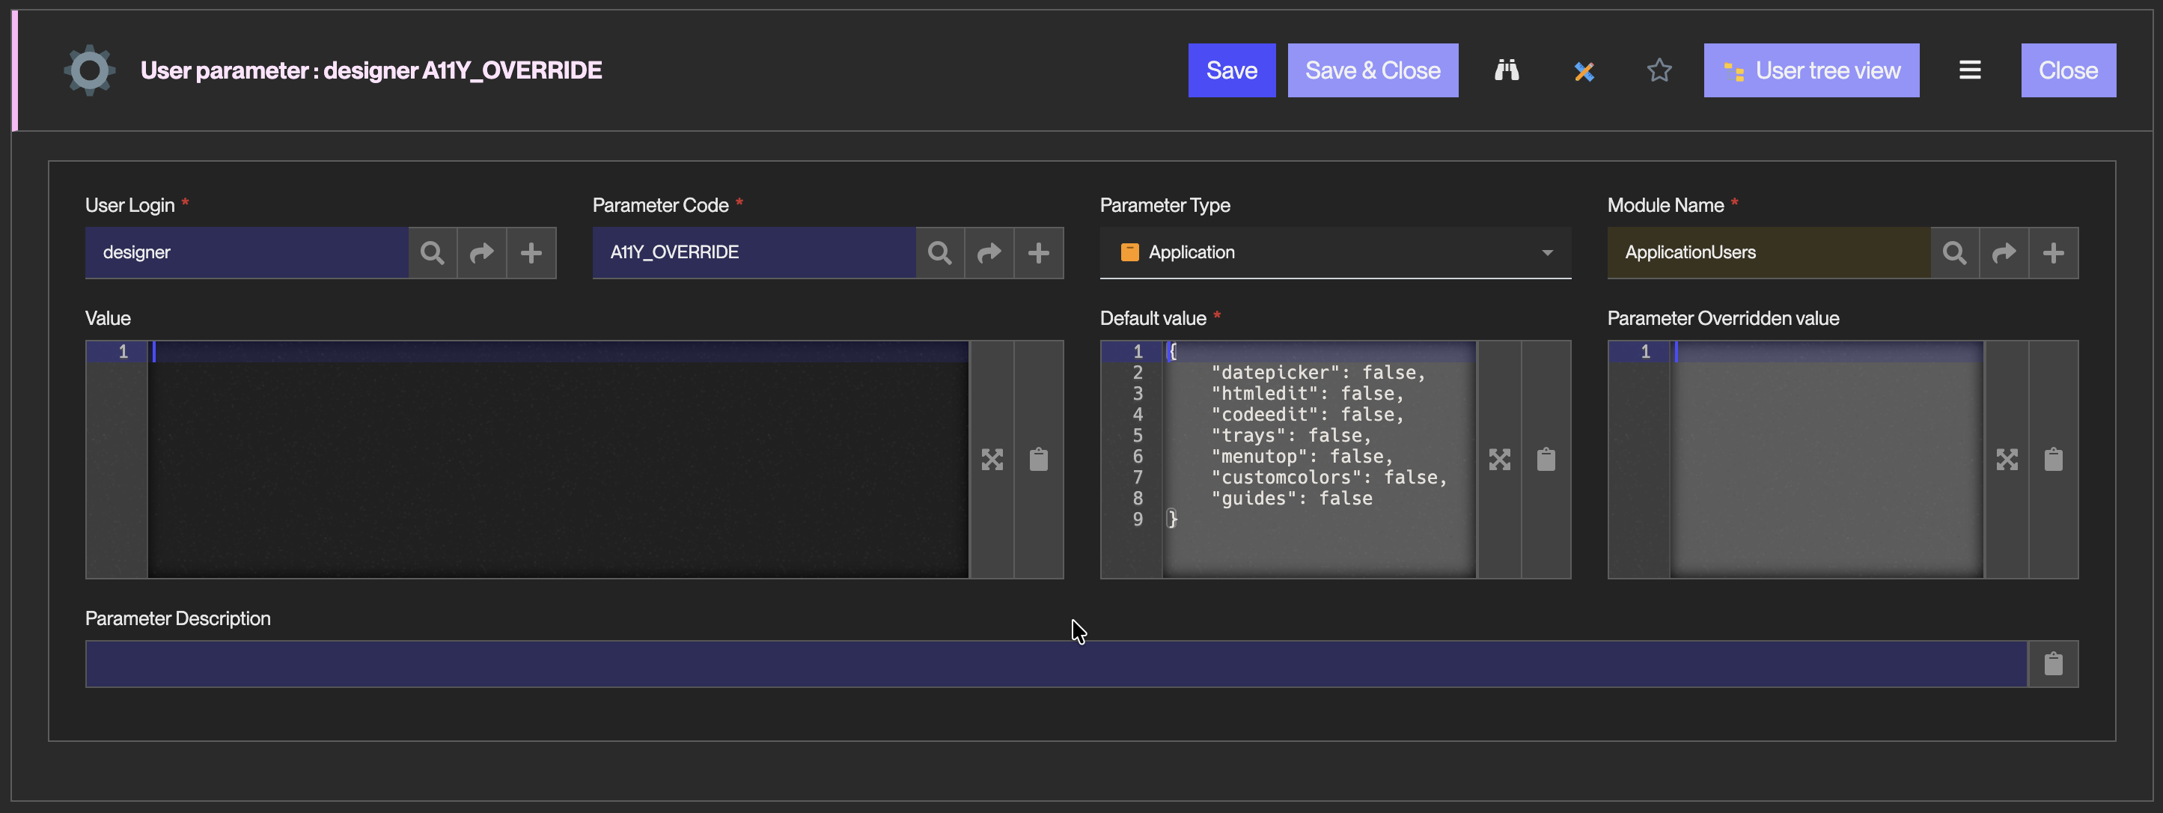Open the hamburger menu icon
The image size is (2163, 813).
[x=1970, y=70]
